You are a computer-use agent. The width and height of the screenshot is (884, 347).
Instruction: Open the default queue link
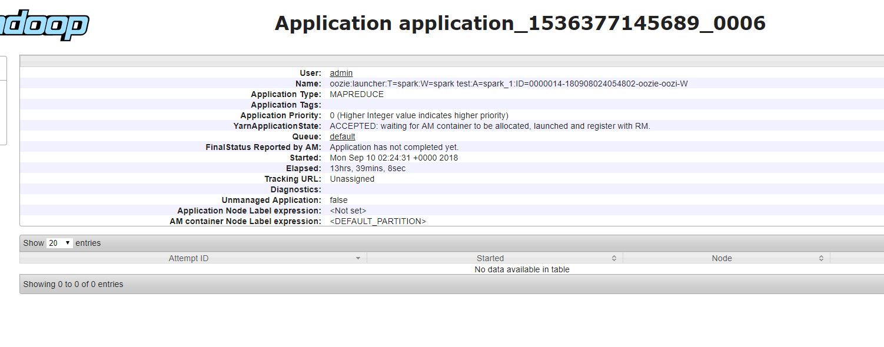point(341,136)
